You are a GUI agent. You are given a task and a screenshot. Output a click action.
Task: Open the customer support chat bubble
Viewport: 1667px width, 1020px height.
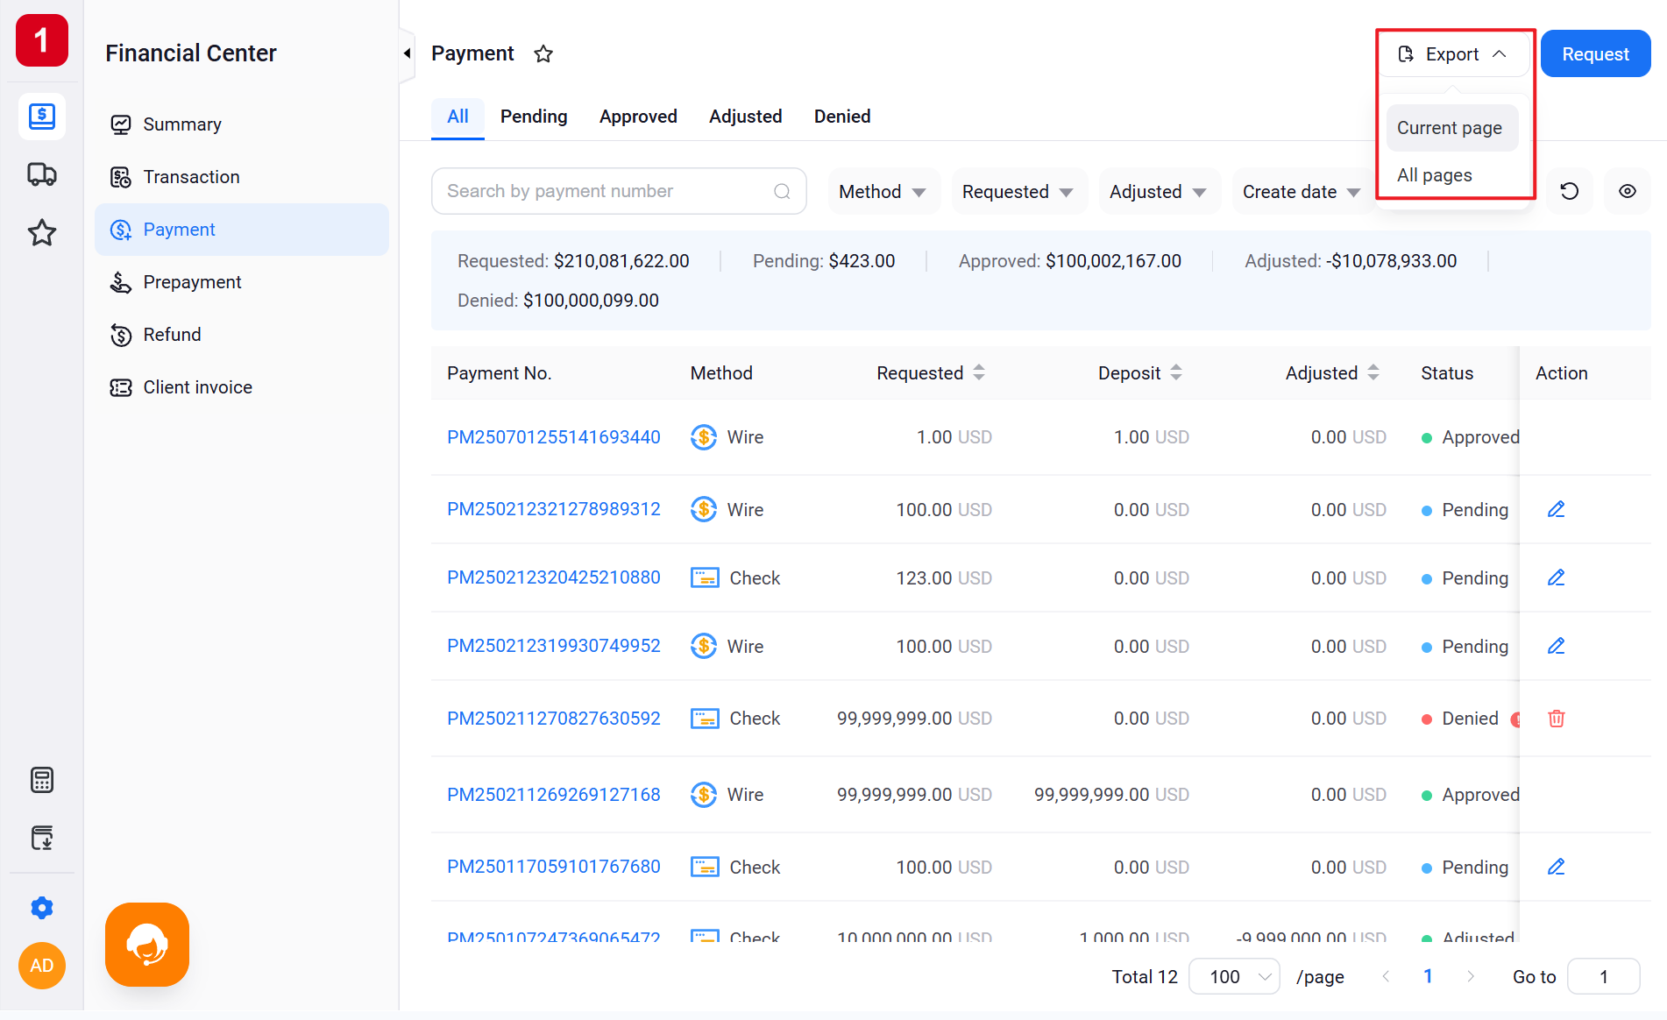coord(147,945)
